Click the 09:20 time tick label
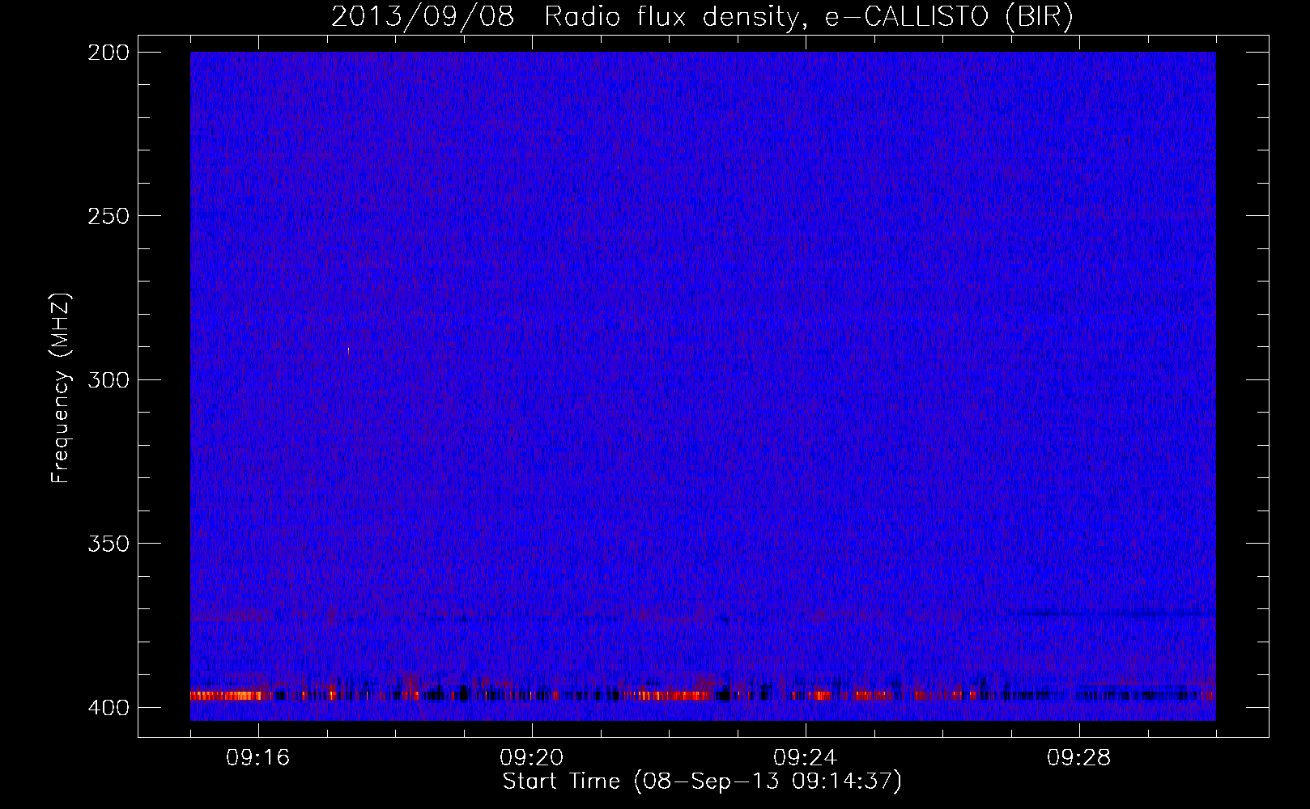 tap(532, 758)
